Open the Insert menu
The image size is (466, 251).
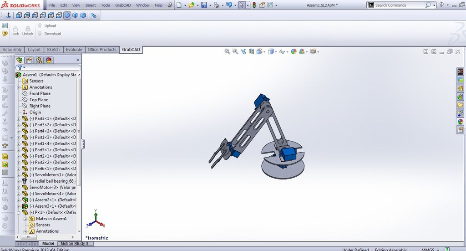(91, 5)
